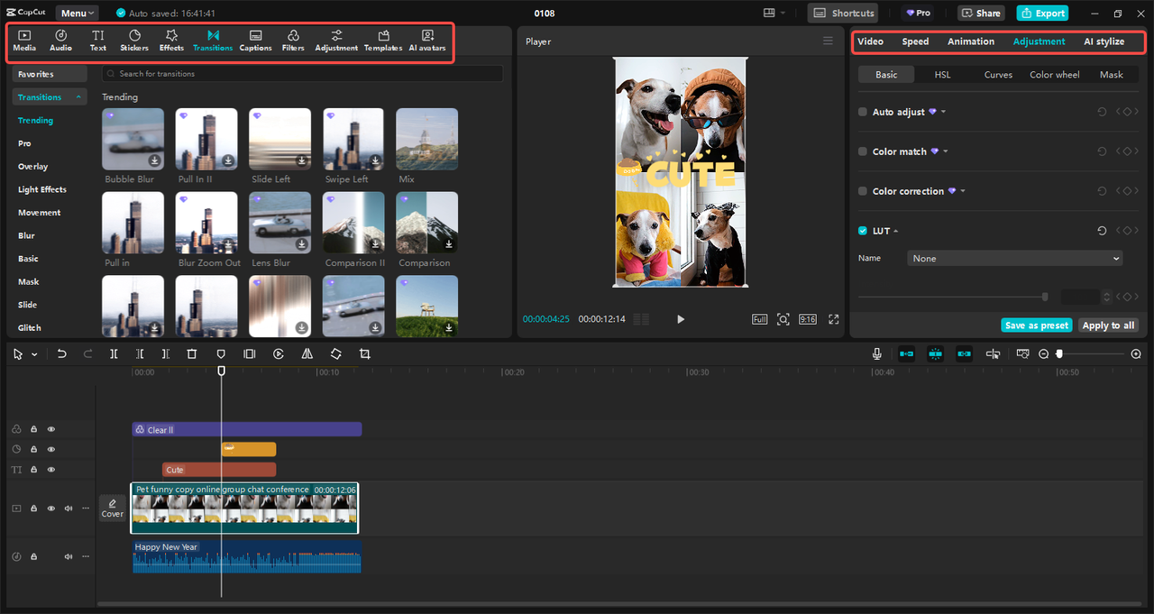This screenshot has width=1154, height=614.
Task: Download the Bubble Blur transition
Action: point(155,160)
